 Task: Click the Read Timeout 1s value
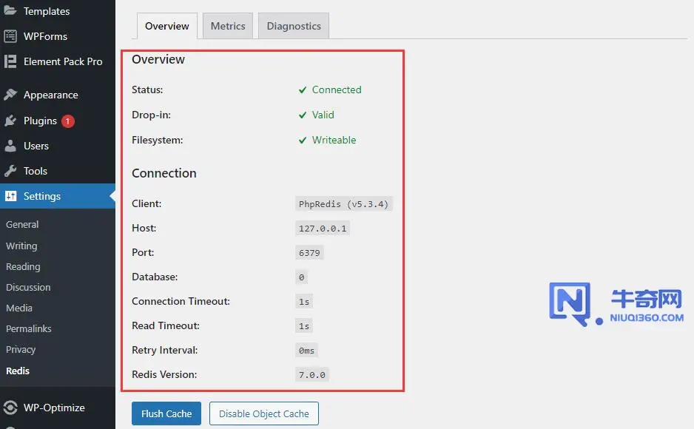(x=303, y=326)
